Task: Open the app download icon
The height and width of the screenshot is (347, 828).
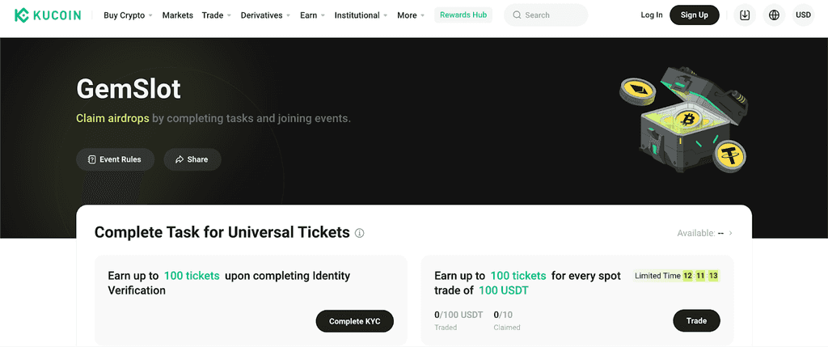Action: 745,15
